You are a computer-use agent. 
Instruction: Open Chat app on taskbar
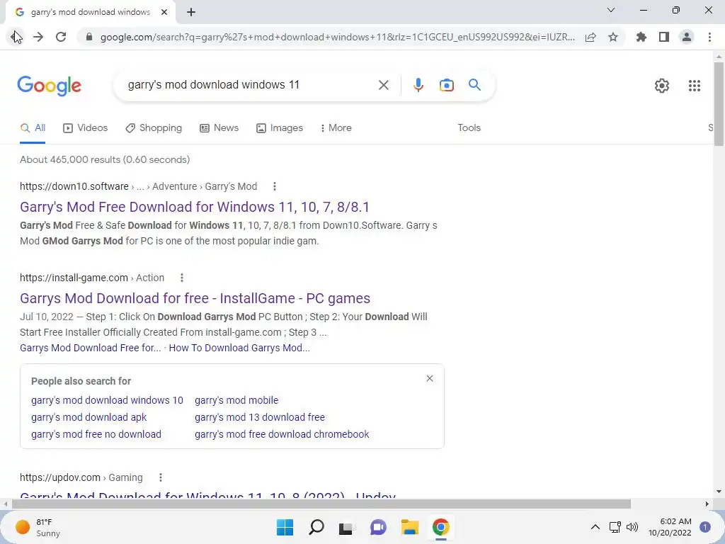[378, 527]
